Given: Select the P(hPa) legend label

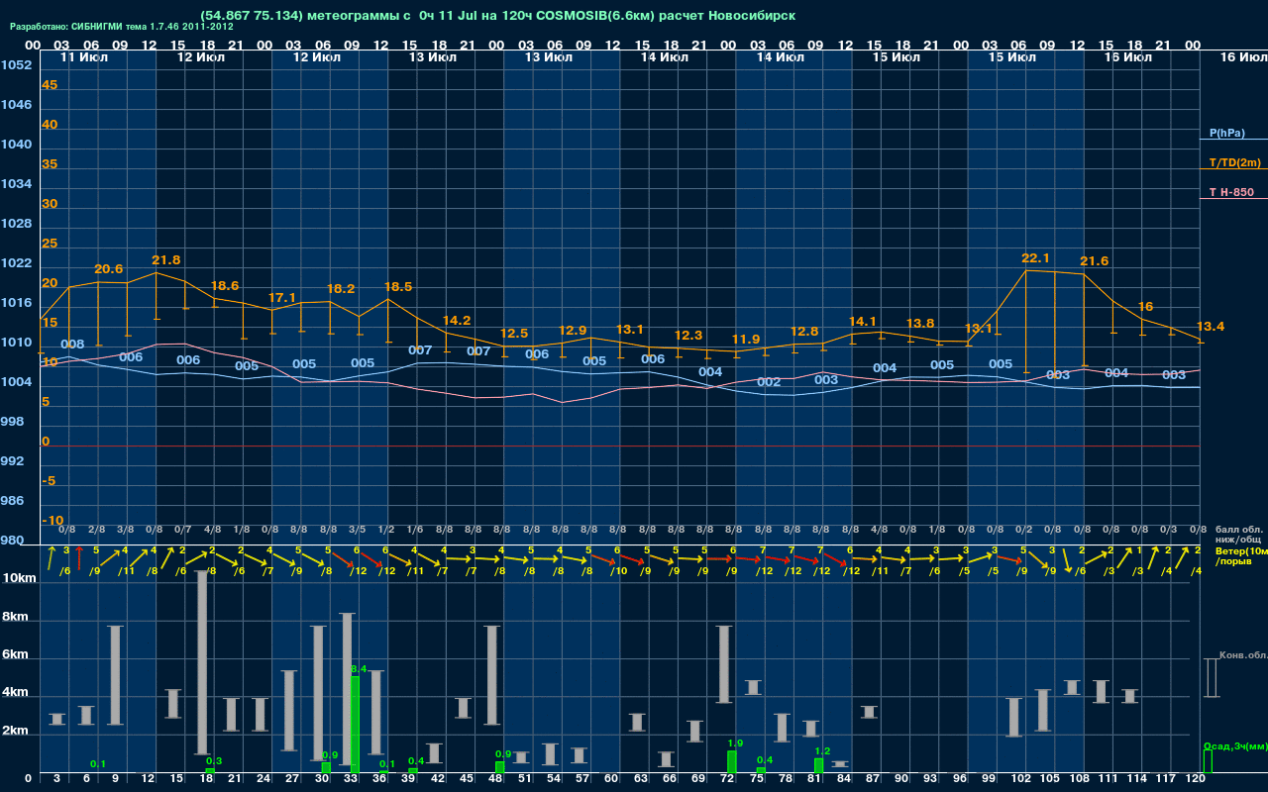Looking at the screenshot, I should point(1227,133).
